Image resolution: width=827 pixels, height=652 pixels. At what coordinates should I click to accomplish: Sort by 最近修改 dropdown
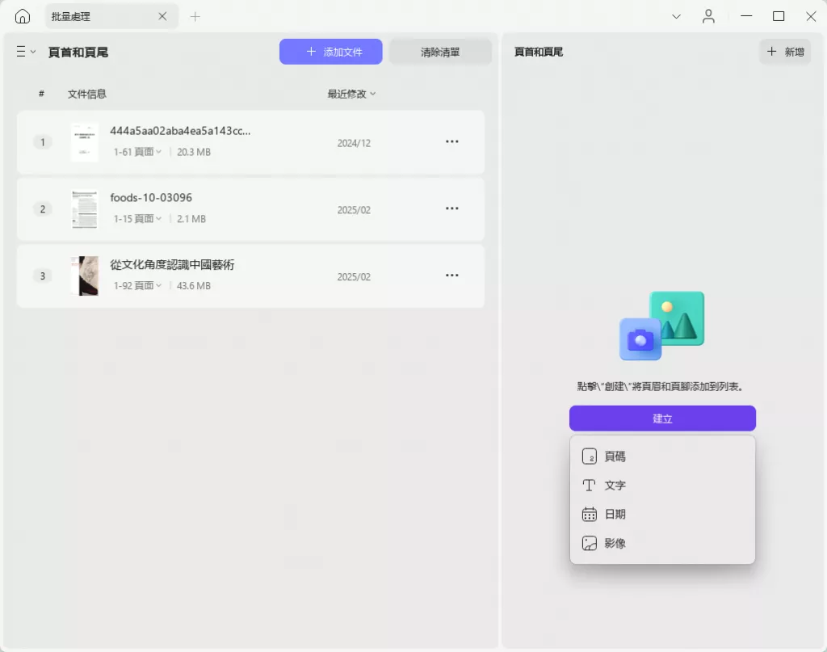[351, 94]
